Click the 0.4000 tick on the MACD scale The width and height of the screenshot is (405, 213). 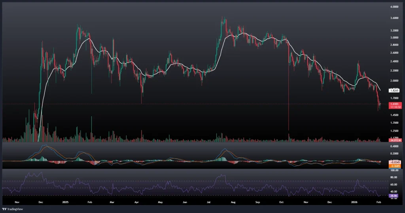tap(394, 146)
